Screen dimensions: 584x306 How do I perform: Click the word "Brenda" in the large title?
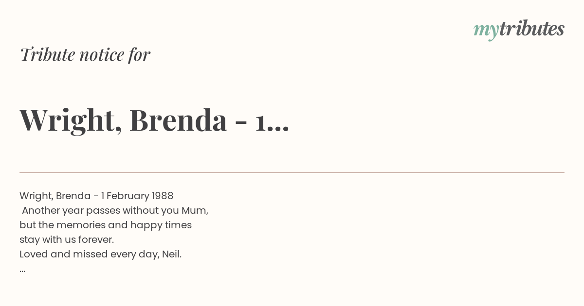click(178, 120)
